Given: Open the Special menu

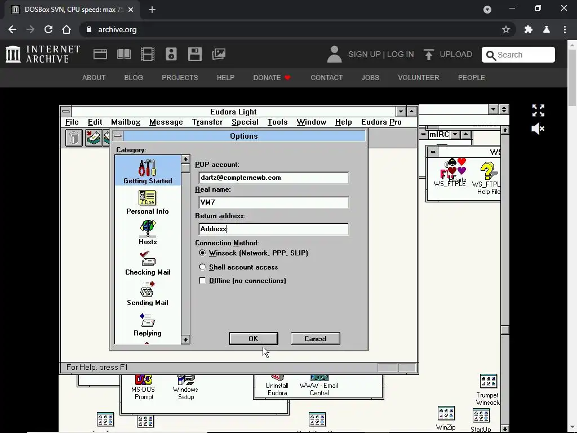Looking at the screenshot, I should tap(245, 122).
